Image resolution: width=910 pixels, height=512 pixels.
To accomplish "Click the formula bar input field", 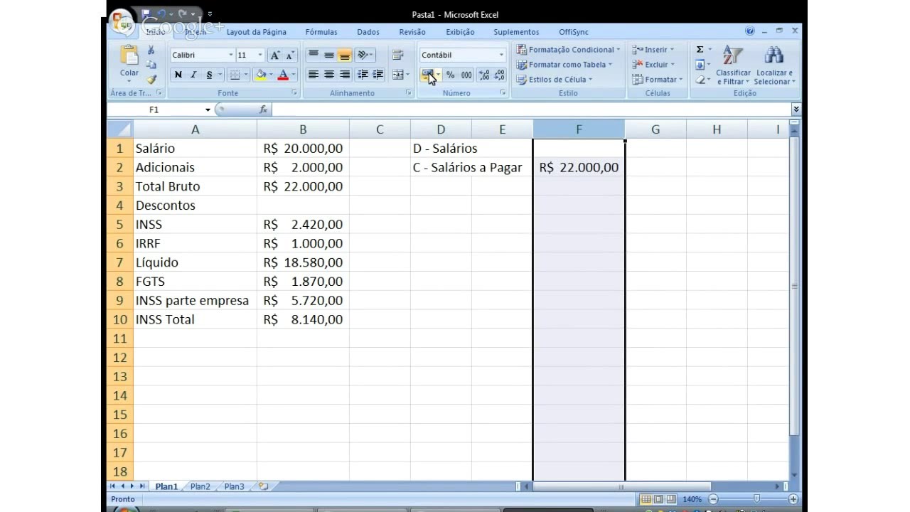I will 531,110.
